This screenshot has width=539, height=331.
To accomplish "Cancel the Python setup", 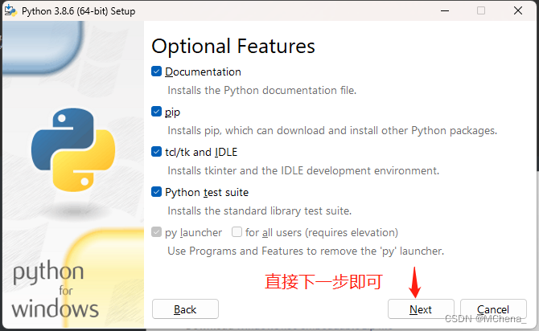I will click(x=493, y=309).
